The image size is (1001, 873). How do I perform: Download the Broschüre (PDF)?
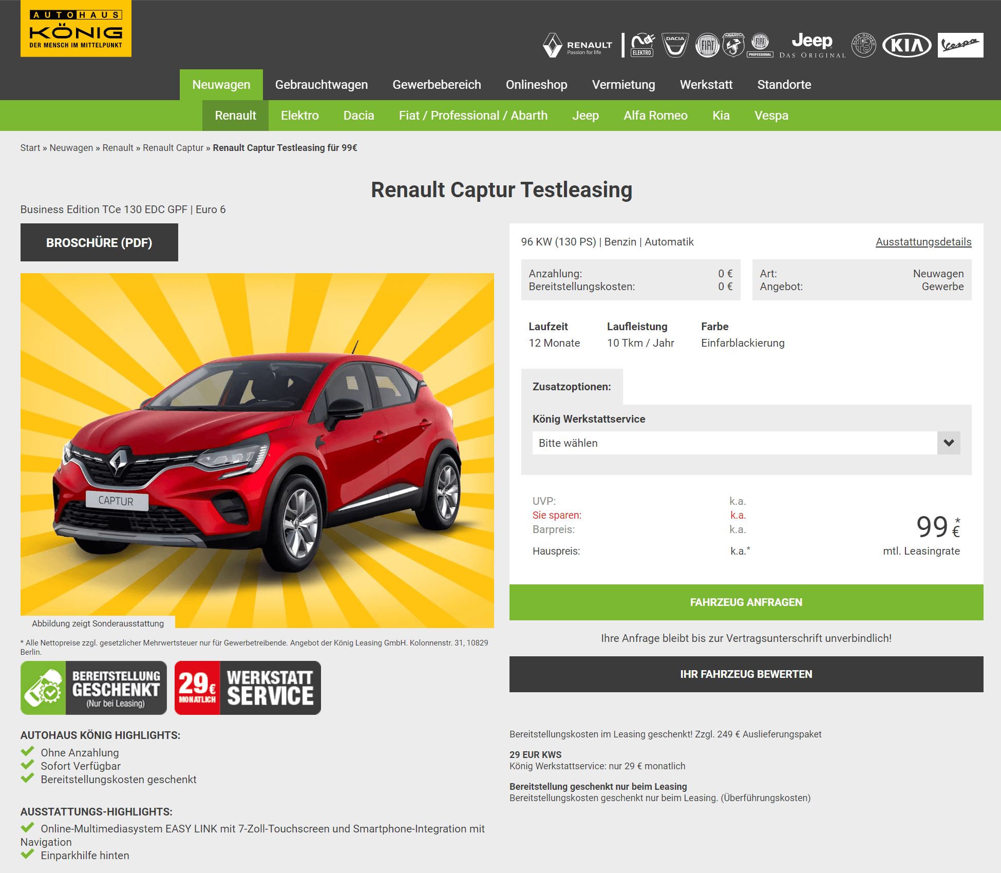[99, 242]
